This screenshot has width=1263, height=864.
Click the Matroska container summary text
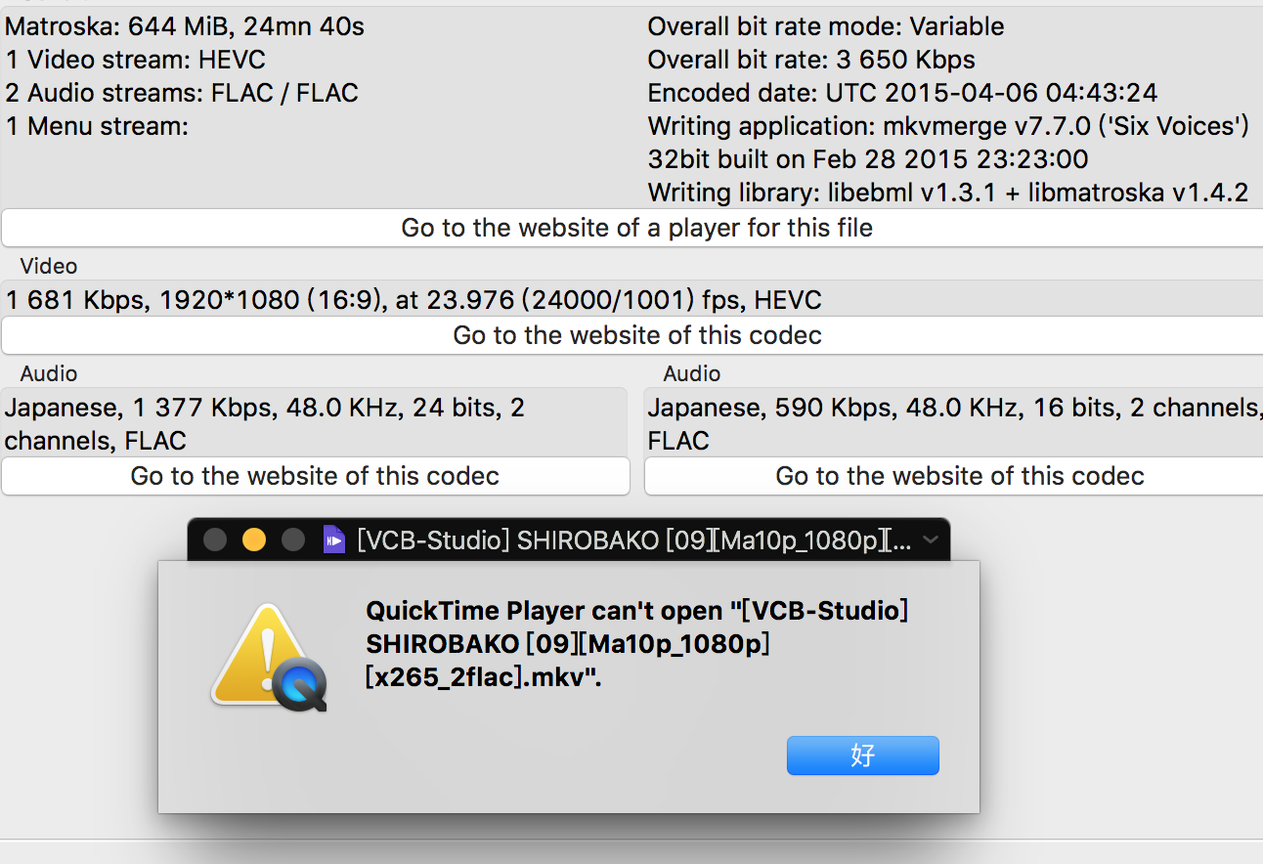coord(185,26)
